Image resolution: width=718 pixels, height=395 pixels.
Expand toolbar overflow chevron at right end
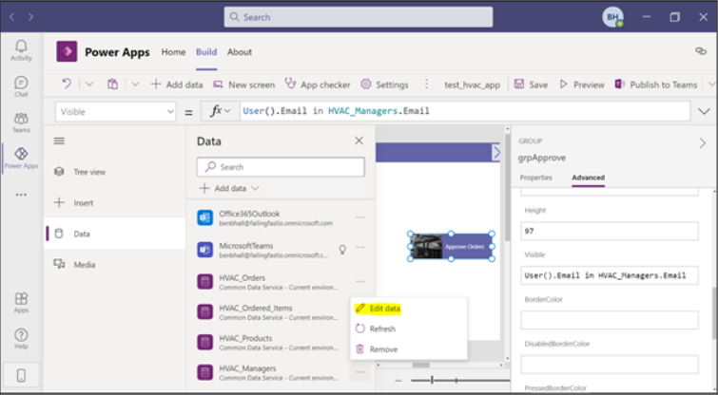coord(711,85)
